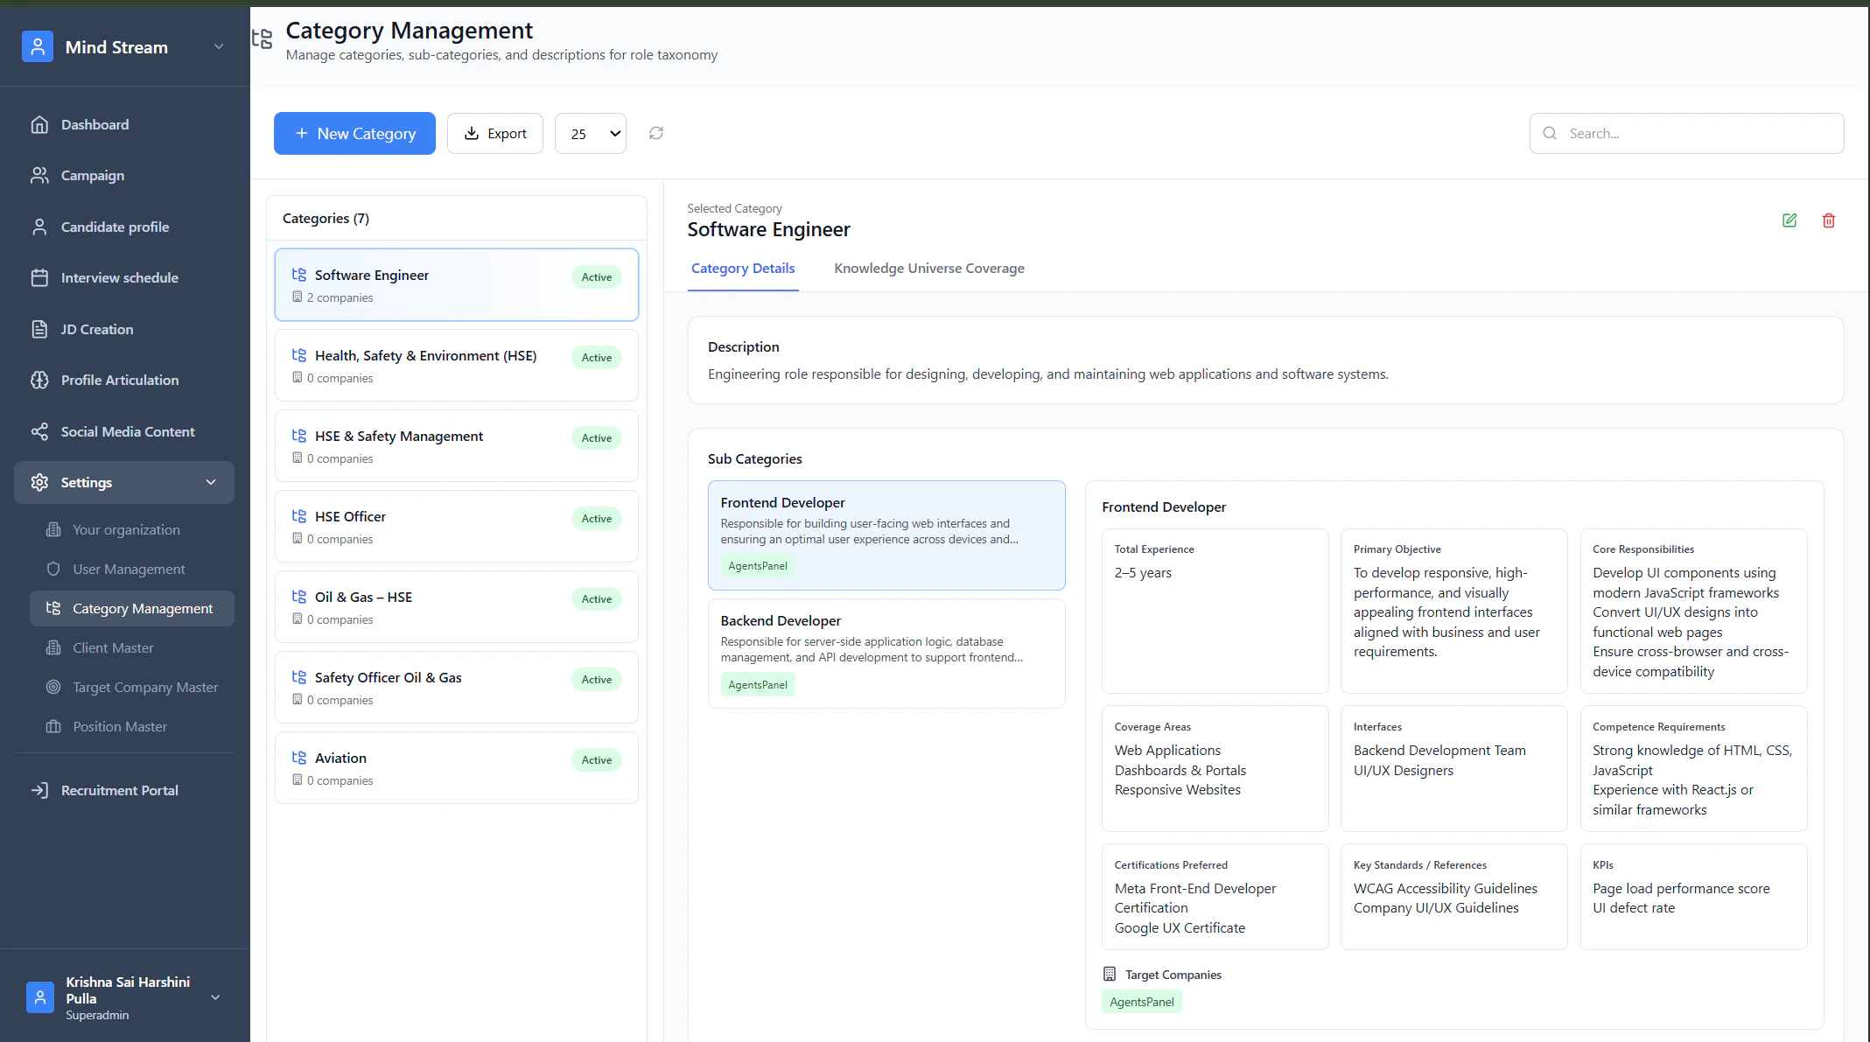1870x1042 pixels.
Task: Open Dashboard from sidebar home icon
Action: [x=39, y=124]
